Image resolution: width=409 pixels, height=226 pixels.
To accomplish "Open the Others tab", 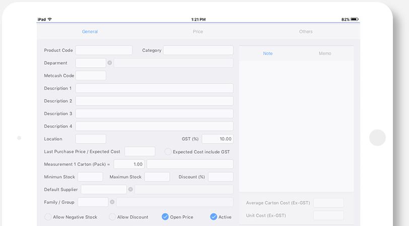I will 306,32.
